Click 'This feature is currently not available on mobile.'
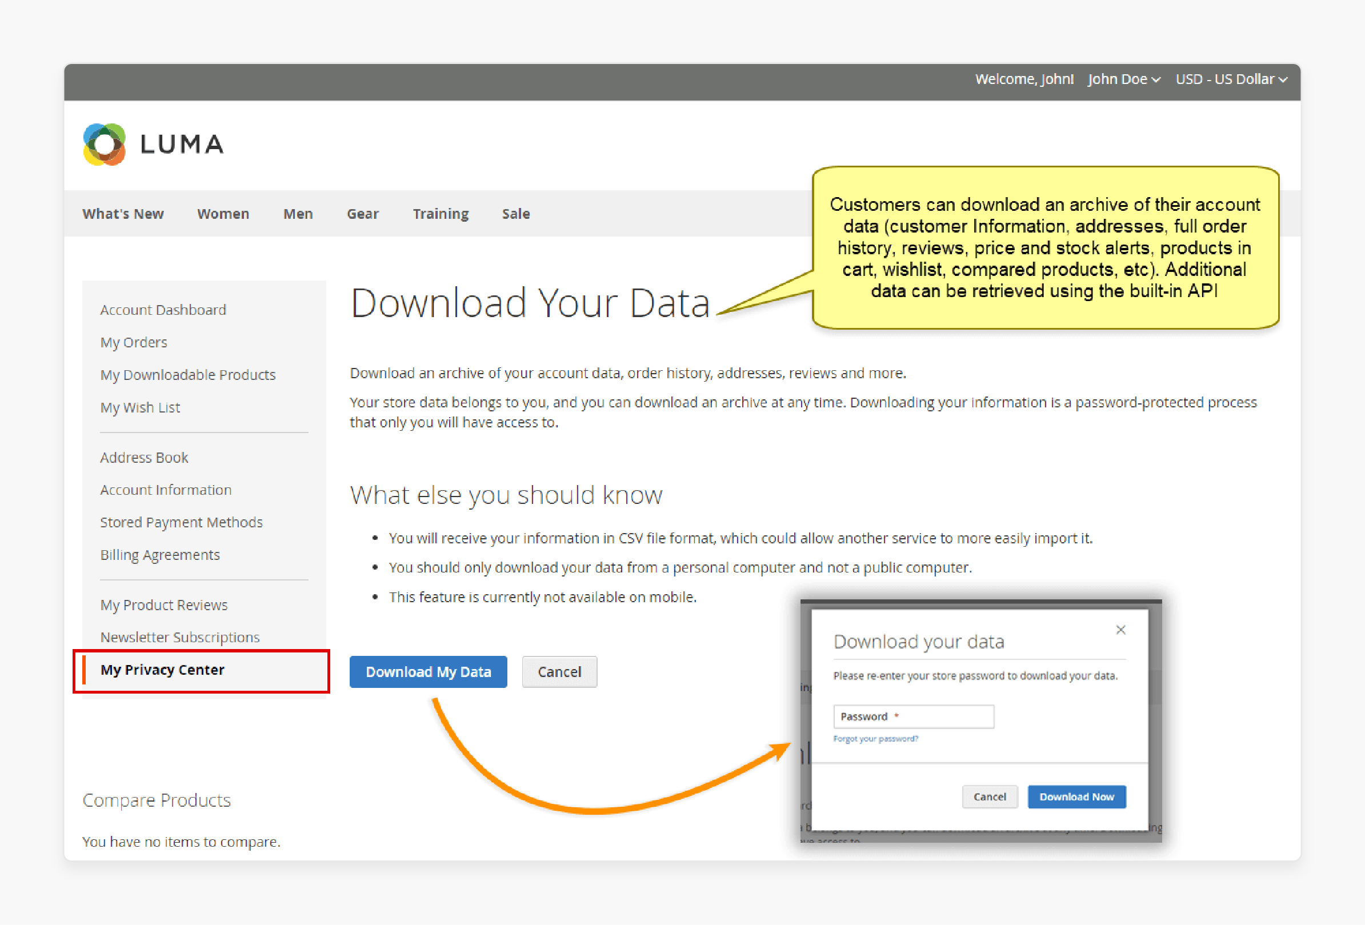This screenshot has width=1365, height=925. click(543, 597)
